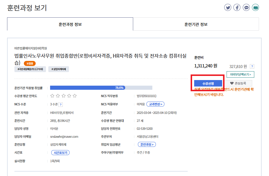The width and height of the screenshot is (269, 176).
Task: Expand 자비부담액보기 details
Action: click(240, 75)
